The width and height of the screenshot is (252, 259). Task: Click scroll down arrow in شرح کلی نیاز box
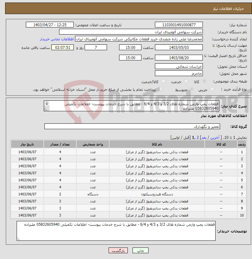pos(47,104)
